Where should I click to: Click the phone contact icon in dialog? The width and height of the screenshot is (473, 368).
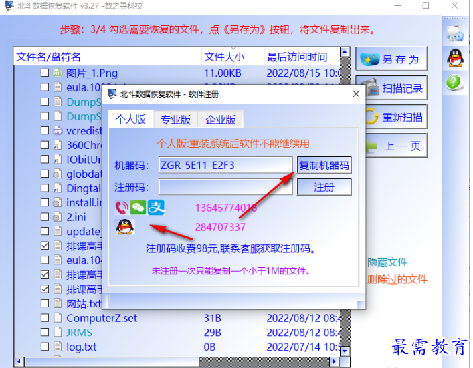[122, 208]
